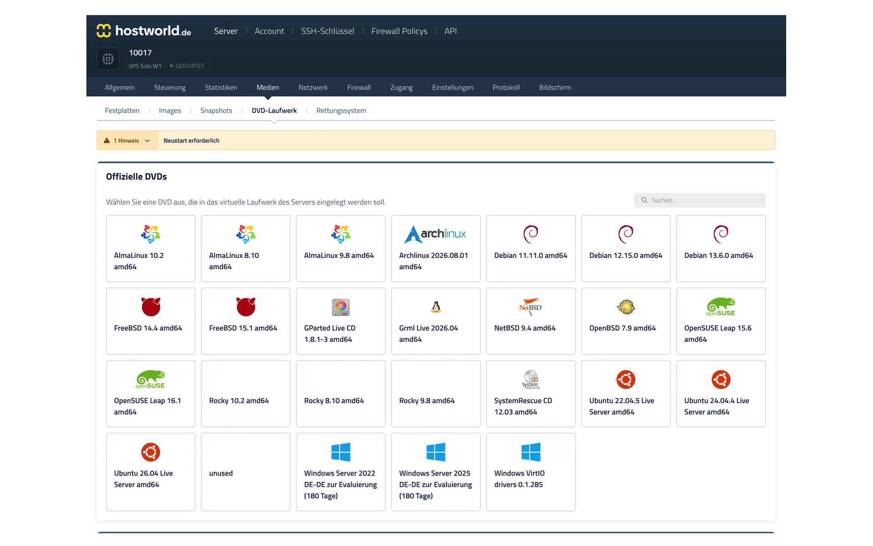Select the Medien tab
Viewport: 873px width, 546px height.
[268, 87]
